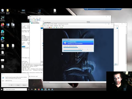Click the Turn Off icon in VM Connection toolbar
The height and width of the screenshot is (99, 132).
tap(48, 28)
